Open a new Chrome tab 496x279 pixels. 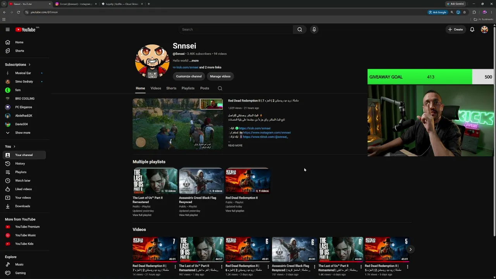[149, 4]
